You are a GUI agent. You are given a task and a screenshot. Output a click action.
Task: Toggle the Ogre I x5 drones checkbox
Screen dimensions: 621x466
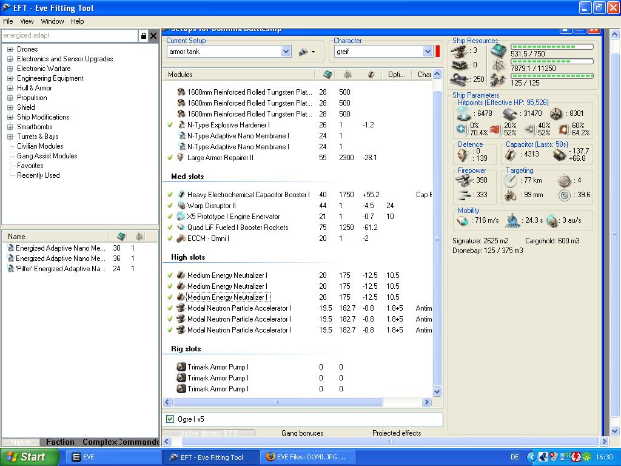point(170,419)
